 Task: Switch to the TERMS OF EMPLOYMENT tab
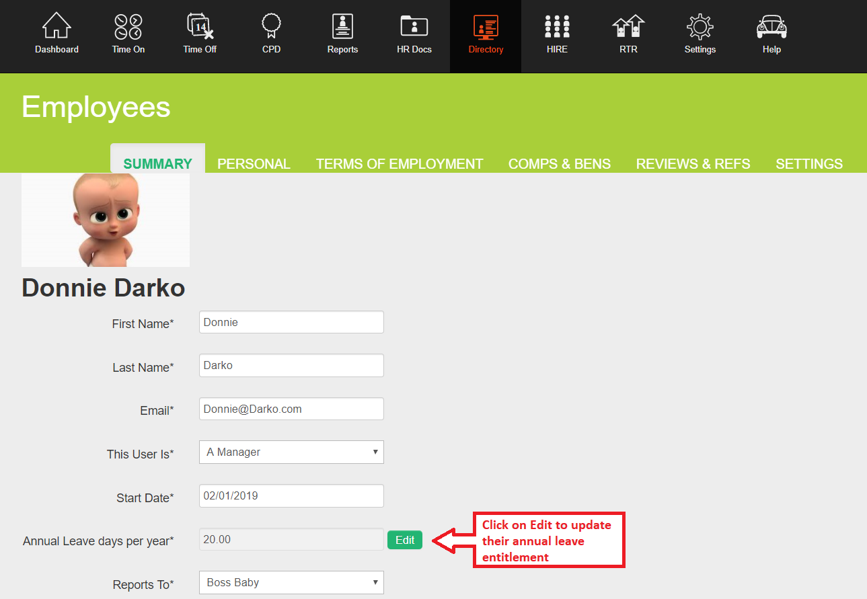click(400, 164)
